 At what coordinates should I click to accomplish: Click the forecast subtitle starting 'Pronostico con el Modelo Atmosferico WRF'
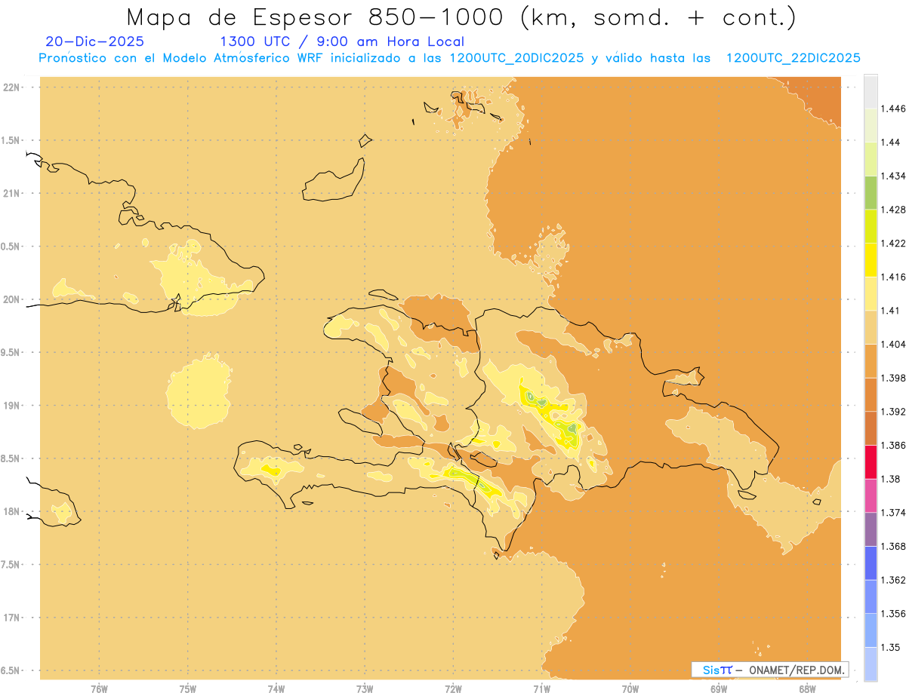(x=449, y=58)
